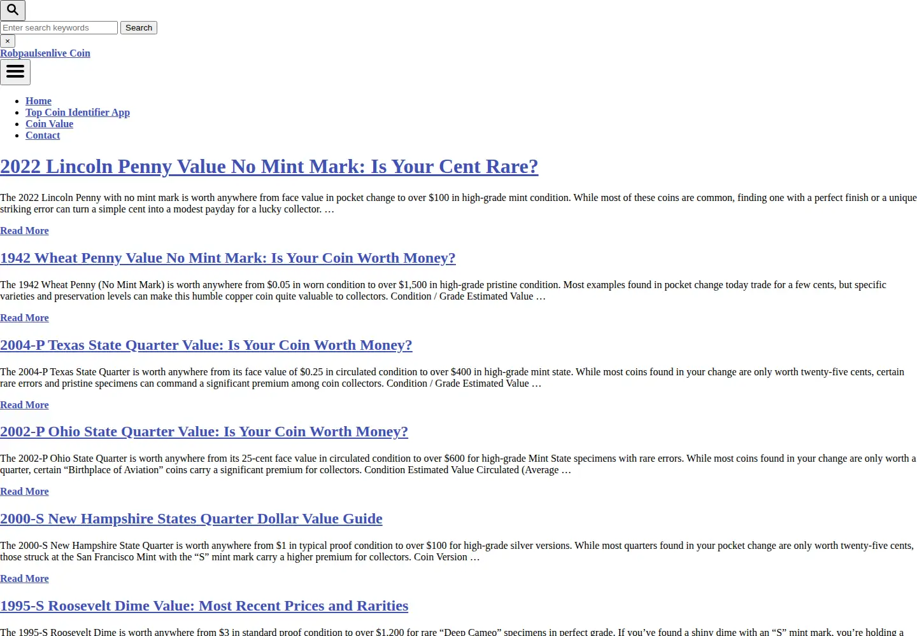Click the 2022 Lincoln Penny excerpt paragraph

(x=458, y=204)
